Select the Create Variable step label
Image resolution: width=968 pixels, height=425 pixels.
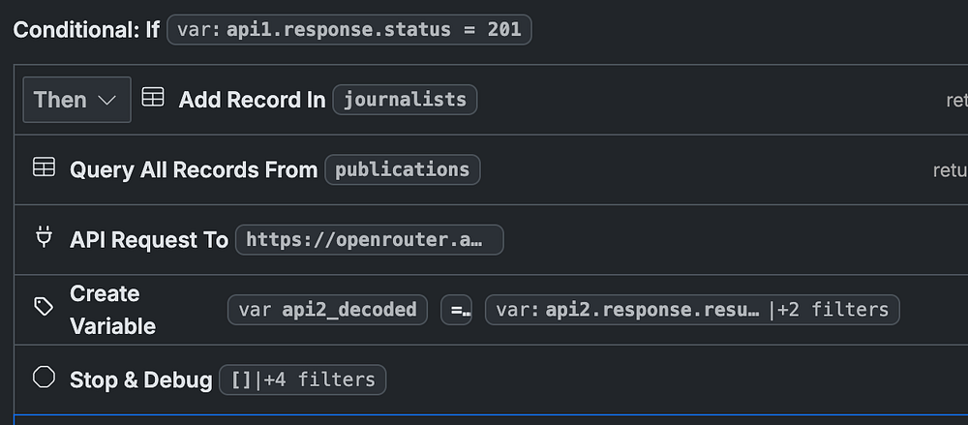click(112, 310)
